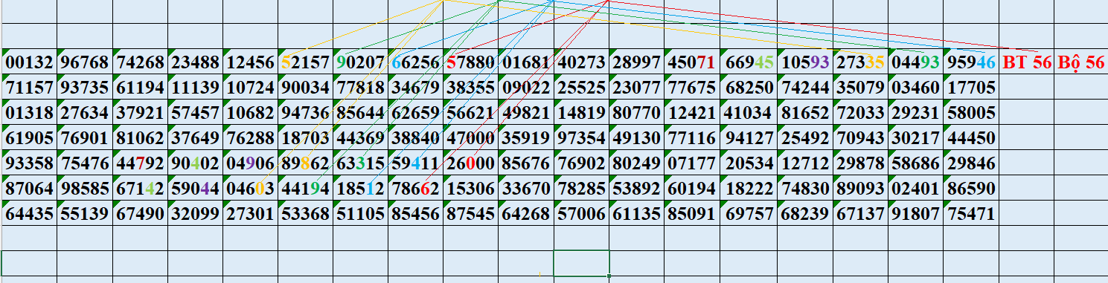Viewport: 1108px width, 283px height.
Task: Select the cell with value 90207
Action: point(360,62)
